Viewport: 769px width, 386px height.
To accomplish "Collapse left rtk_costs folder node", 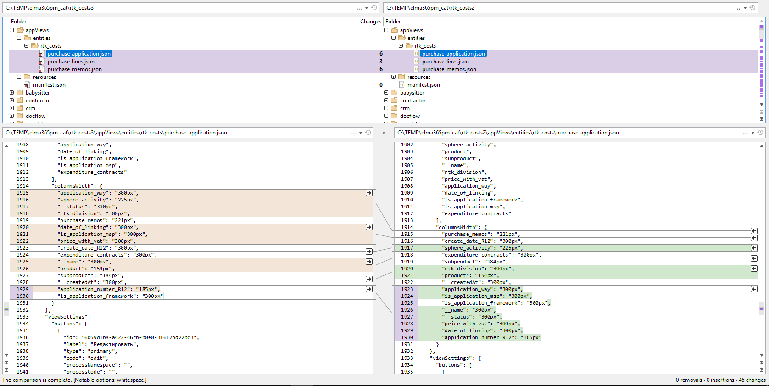I will pyautogui.click(x=26, y=46).
